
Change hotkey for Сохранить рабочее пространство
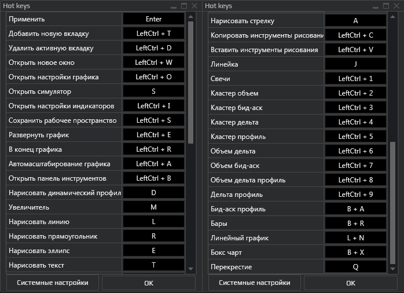coord(153,120)
